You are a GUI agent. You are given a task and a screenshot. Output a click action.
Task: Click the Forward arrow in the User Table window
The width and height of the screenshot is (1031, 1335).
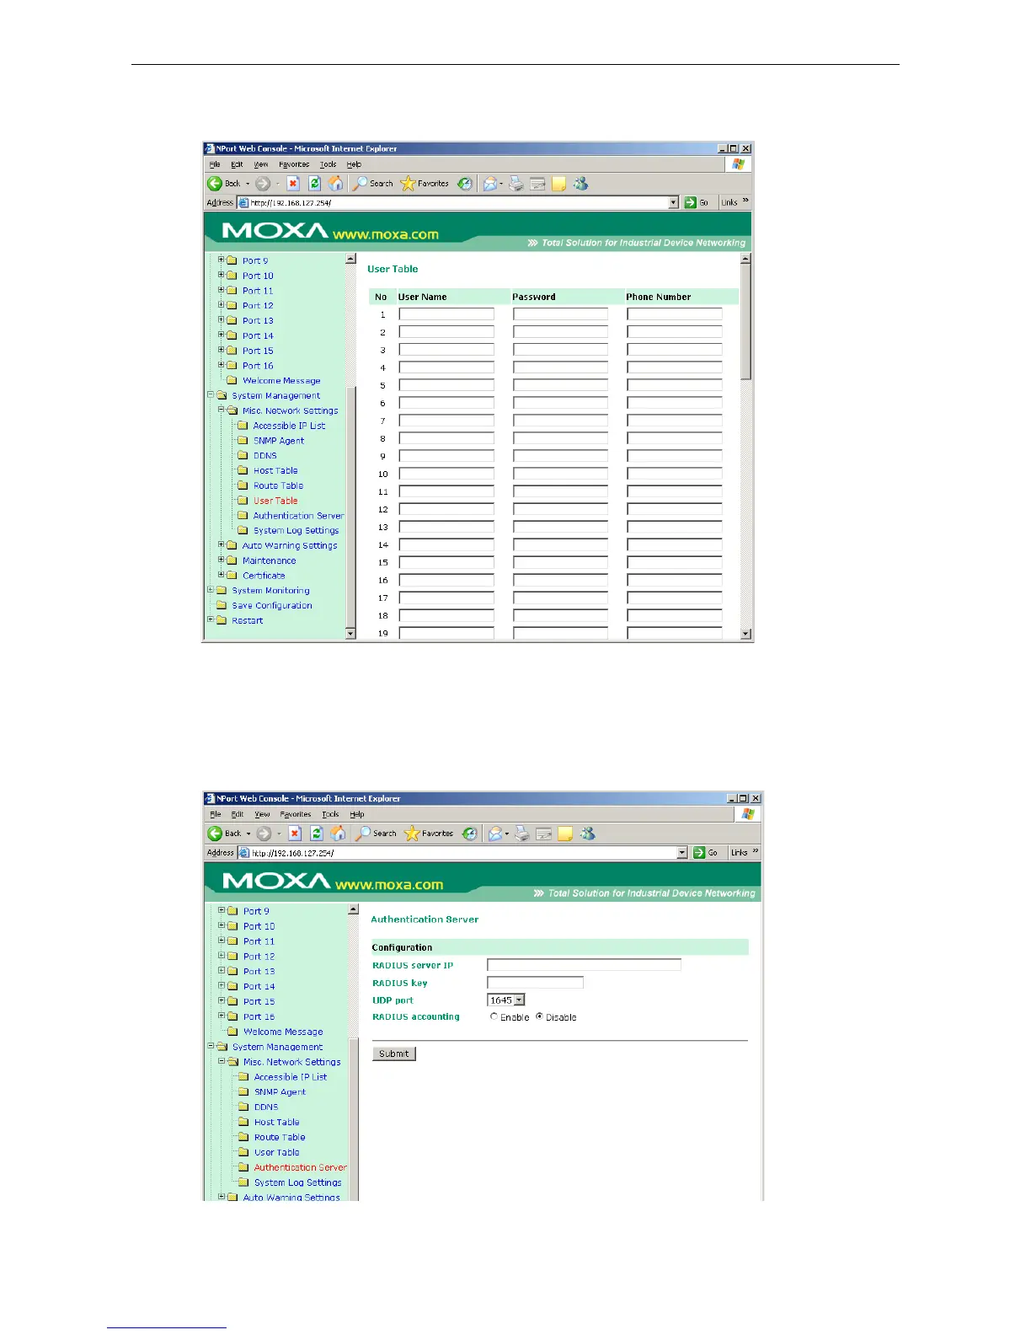point(263,184)
